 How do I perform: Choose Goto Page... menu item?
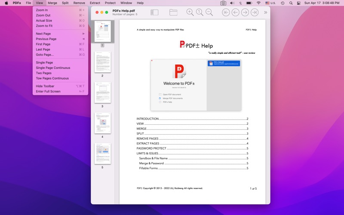point(60,55)
